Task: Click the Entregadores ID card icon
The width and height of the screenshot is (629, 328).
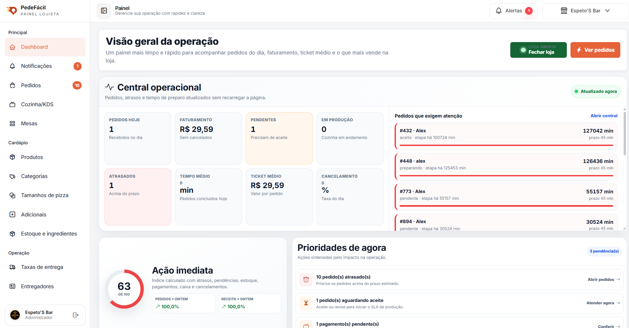Action: click(12, 287)
